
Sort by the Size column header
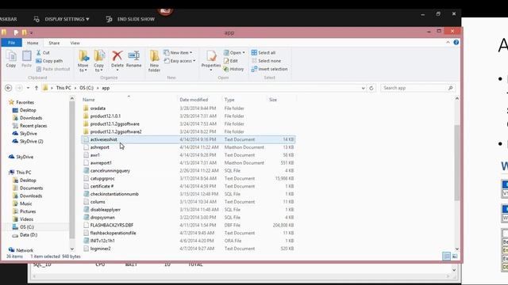273,100
